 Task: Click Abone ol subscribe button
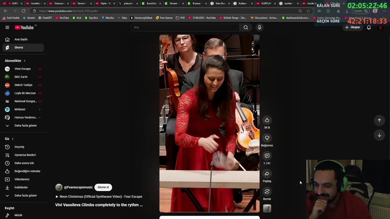(103, 187)
